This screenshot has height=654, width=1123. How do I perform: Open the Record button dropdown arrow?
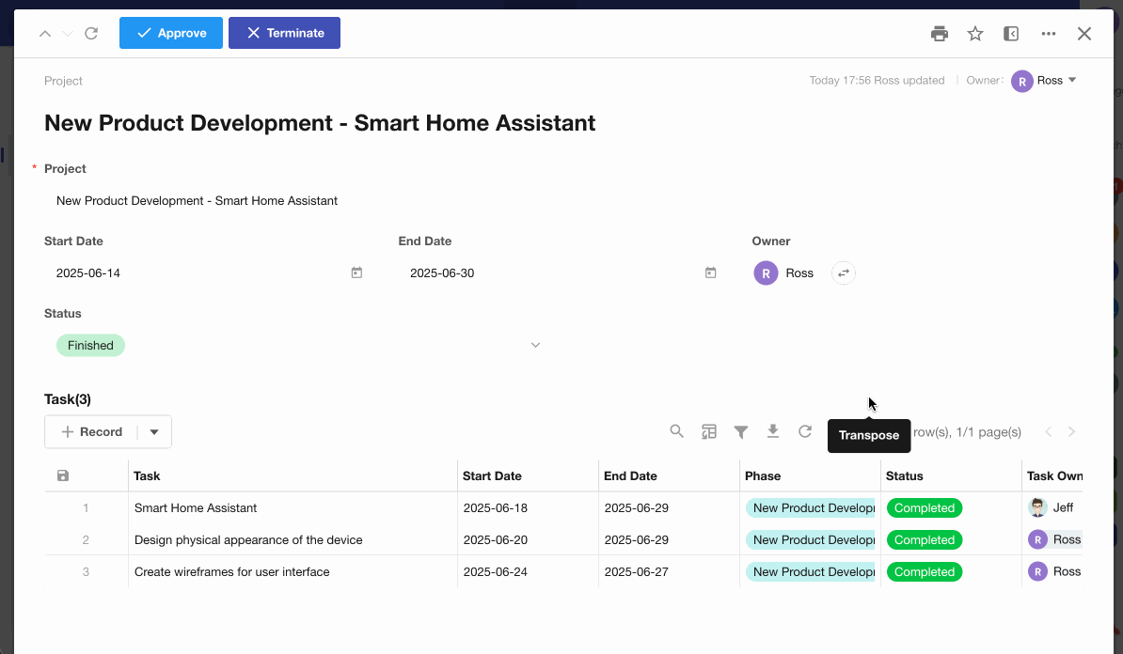point(154,432)
